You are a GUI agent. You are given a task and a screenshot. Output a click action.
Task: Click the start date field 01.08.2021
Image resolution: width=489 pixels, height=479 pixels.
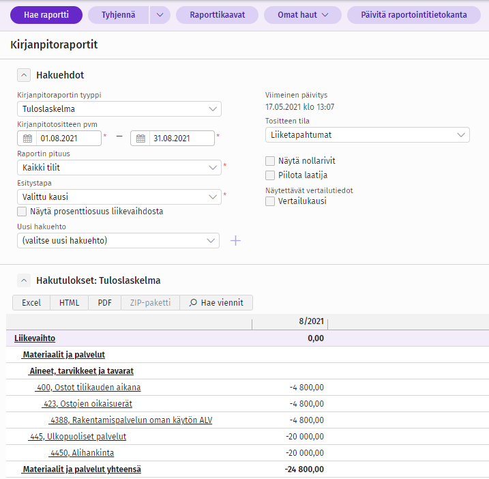(69, 139)
